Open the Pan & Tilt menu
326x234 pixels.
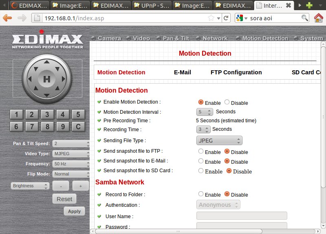[176, 38]
